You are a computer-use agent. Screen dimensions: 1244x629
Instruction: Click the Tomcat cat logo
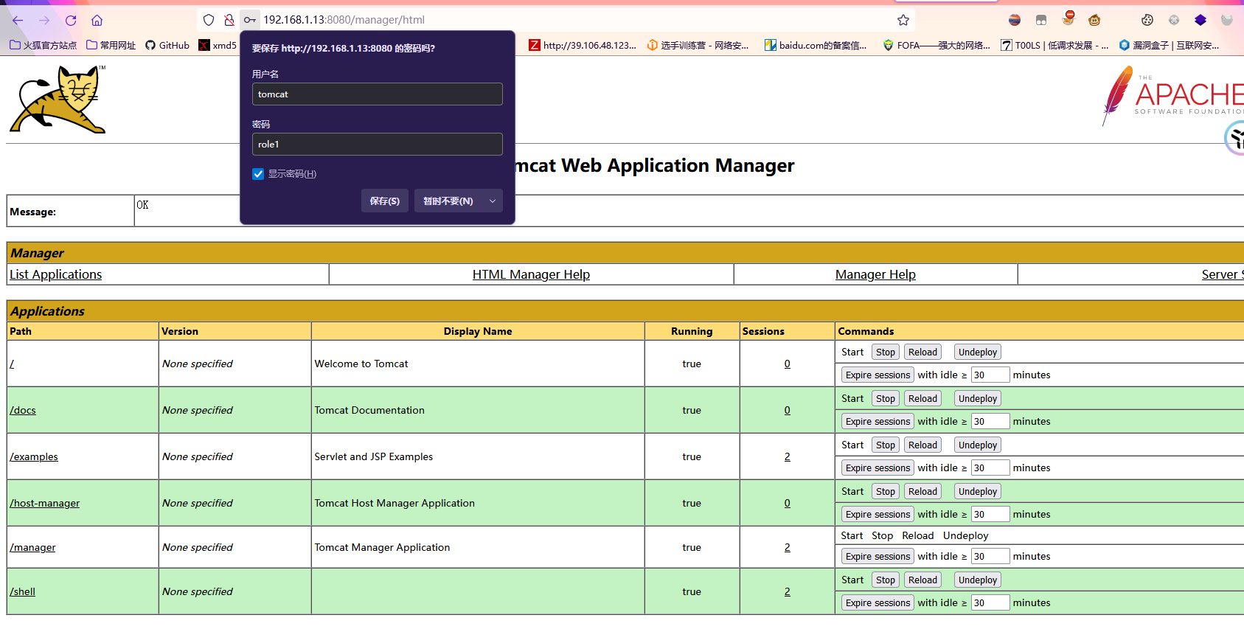click(58, 100)
